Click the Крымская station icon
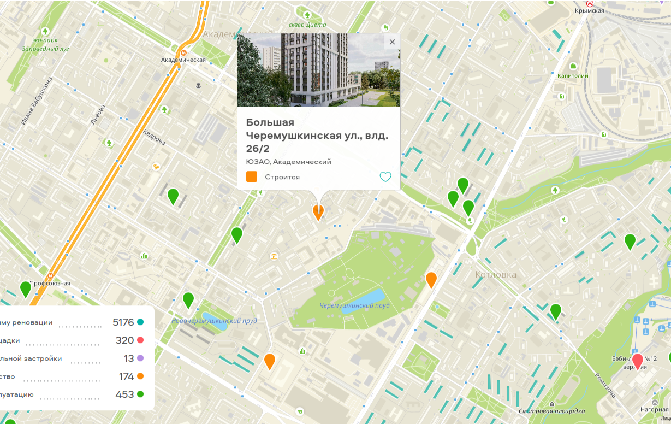 click(590, 3)
